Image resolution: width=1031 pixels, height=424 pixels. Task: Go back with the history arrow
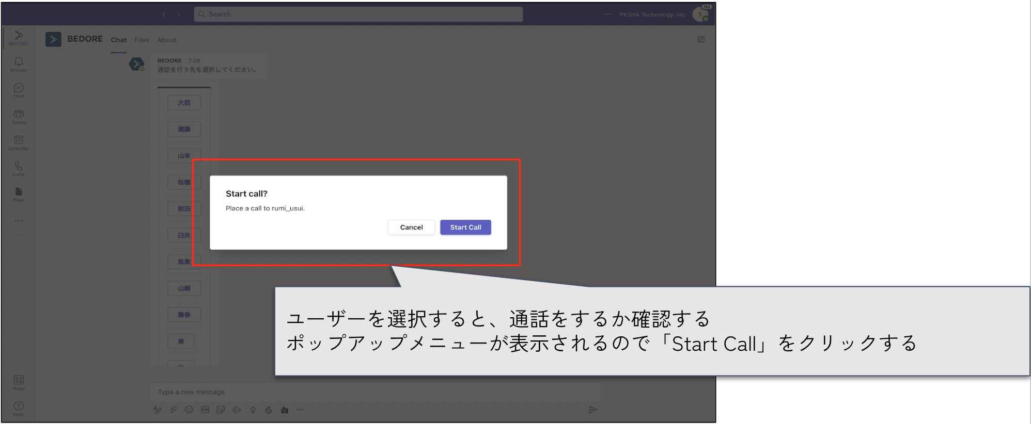[164, 14]
